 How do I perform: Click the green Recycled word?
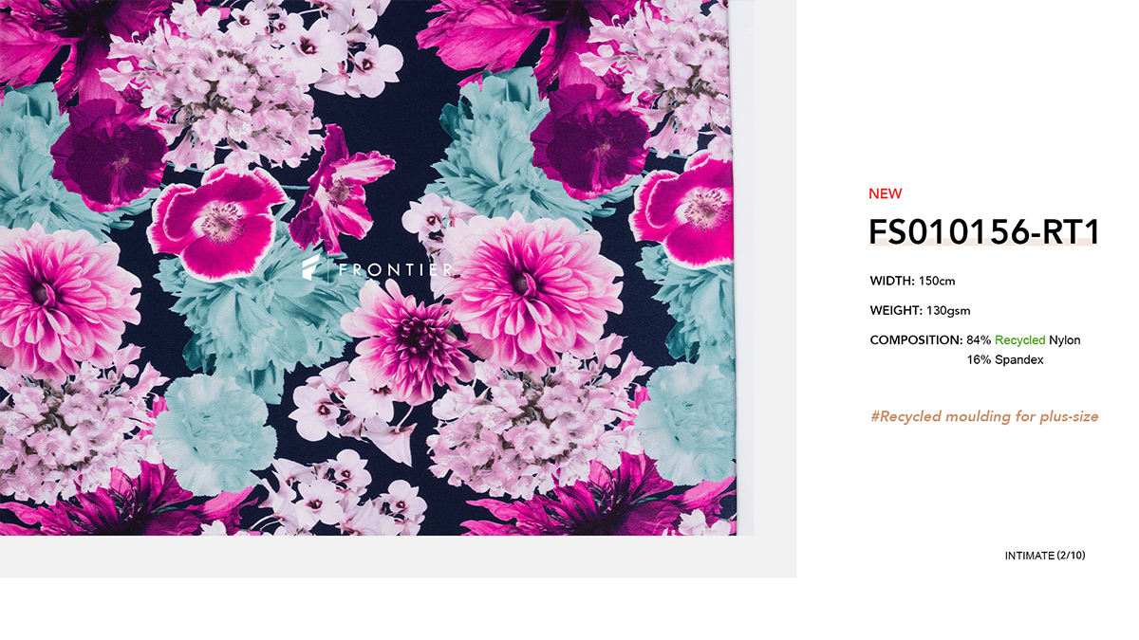[1020, 339]
